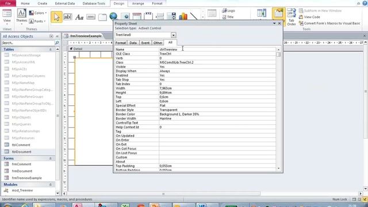Click View Code in Tools group
The width and height of the screenshot is (368, 207).
309,17
